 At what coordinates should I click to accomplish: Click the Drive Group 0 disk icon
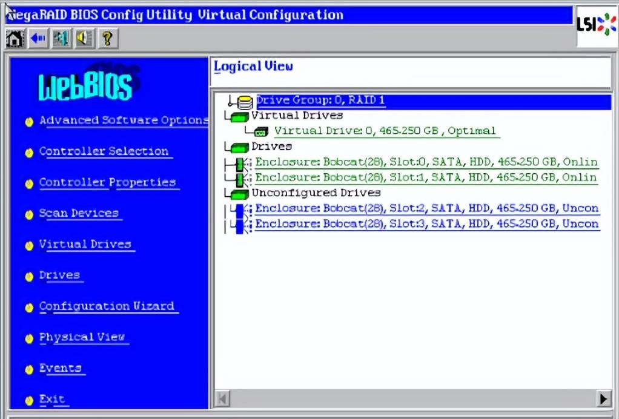pyautogui.click(x=245, y=102)
